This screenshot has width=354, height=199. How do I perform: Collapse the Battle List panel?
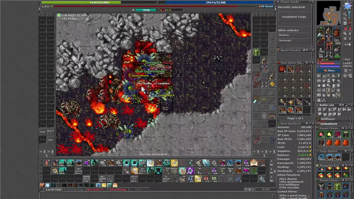349,105
